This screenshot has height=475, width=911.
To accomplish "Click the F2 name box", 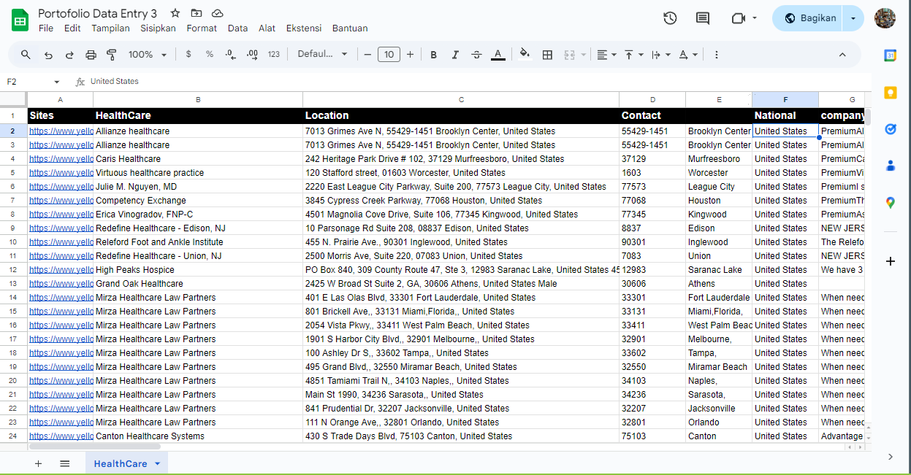I will point(26,82).
